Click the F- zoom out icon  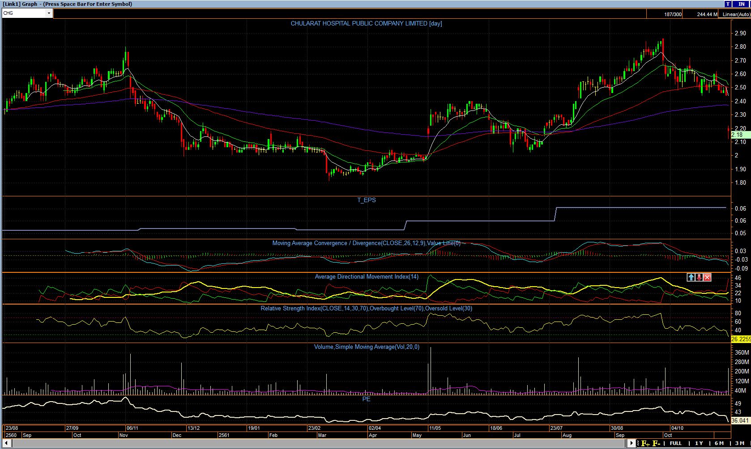click(656, 443)
